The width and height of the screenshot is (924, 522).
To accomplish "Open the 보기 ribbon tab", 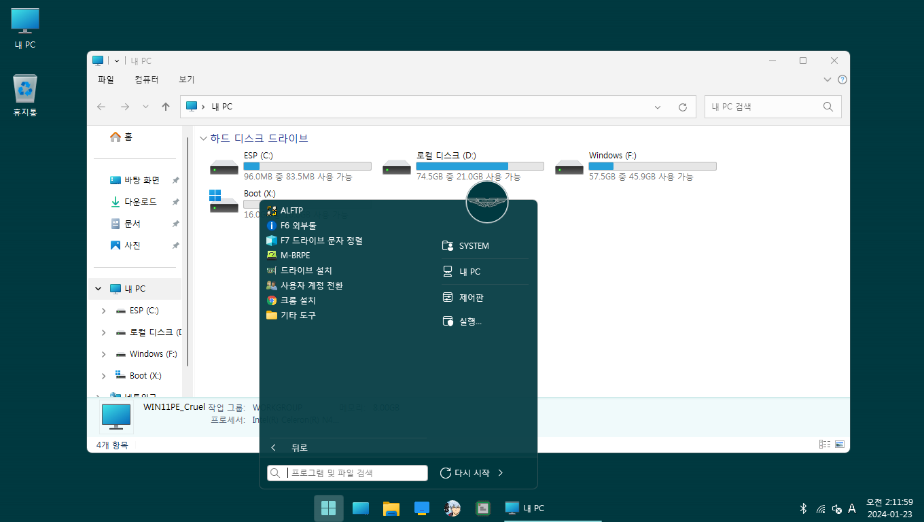I will (x=187, y=80).
